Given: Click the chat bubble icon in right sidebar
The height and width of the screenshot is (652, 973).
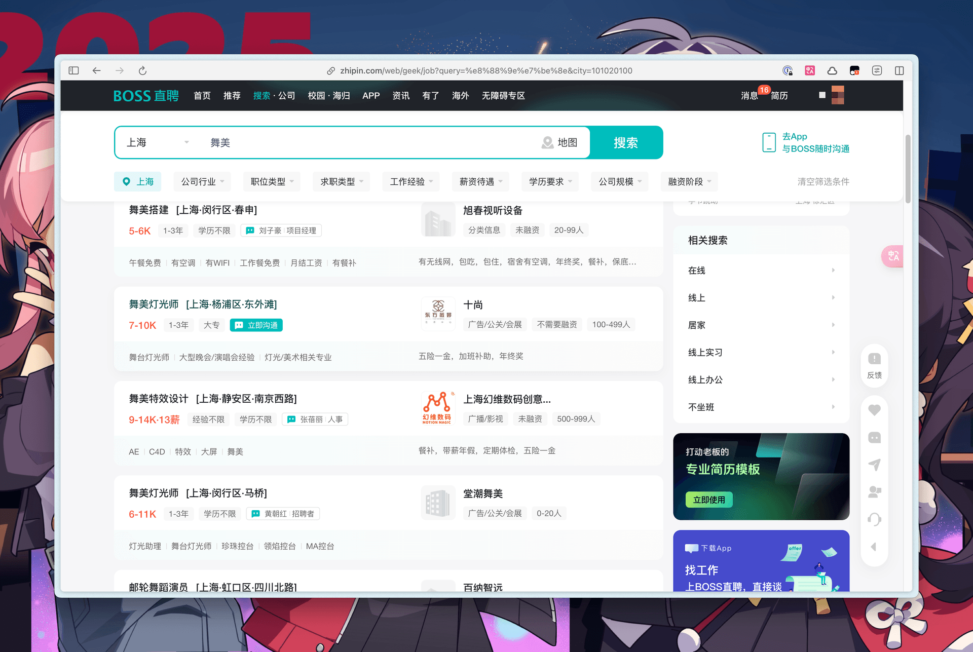Looking at the screenshot, I should tap(874, 437).
